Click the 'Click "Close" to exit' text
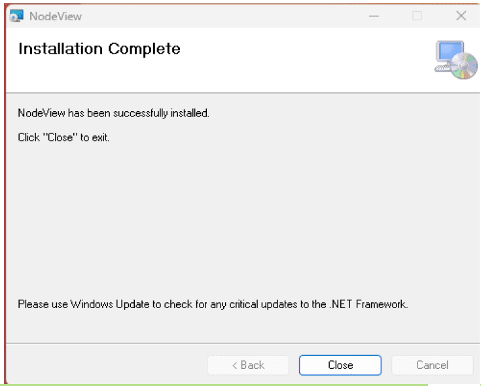Viewport: 481px width, 386px height. pos(63,138)
